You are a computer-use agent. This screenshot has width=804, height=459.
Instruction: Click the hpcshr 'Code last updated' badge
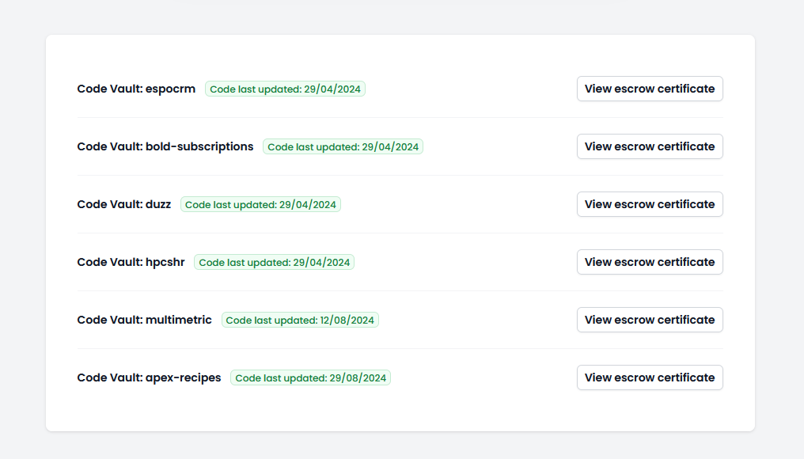click(x=275, y=262)
